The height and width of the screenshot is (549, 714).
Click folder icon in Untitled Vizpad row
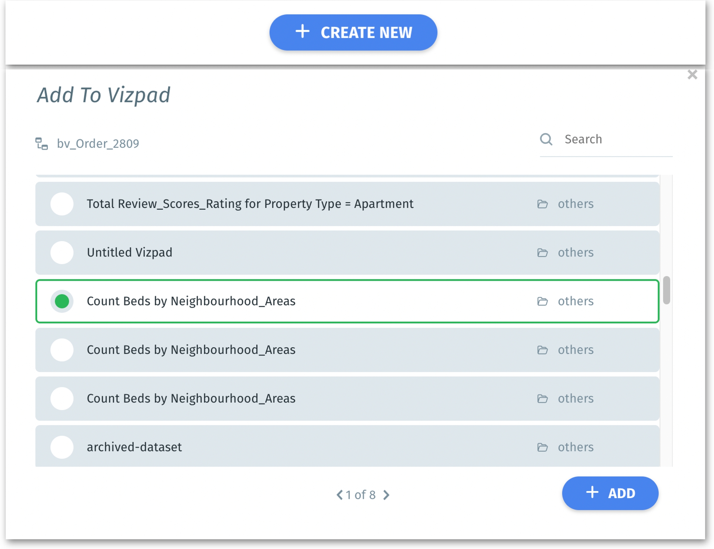point(542,253)
